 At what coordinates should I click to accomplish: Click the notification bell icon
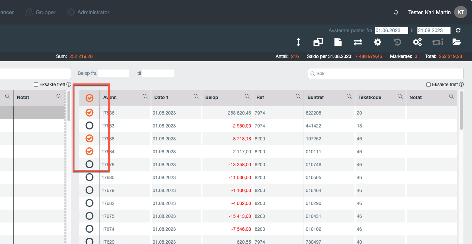pyautogui.click(x=396, y=12)
